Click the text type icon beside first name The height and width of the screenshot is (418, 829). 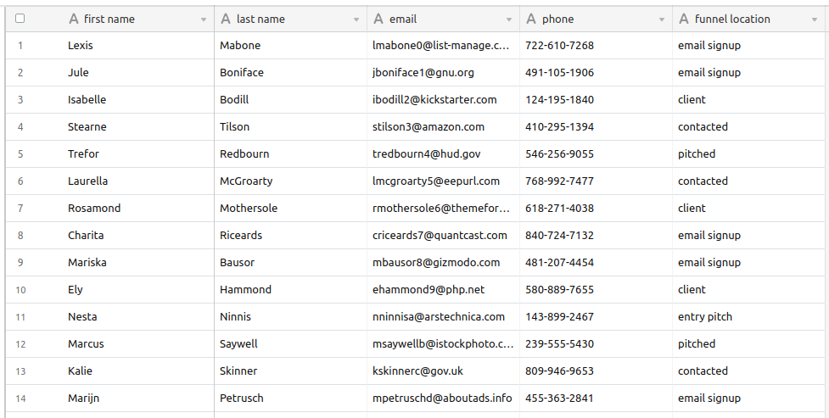coord(74,19)
